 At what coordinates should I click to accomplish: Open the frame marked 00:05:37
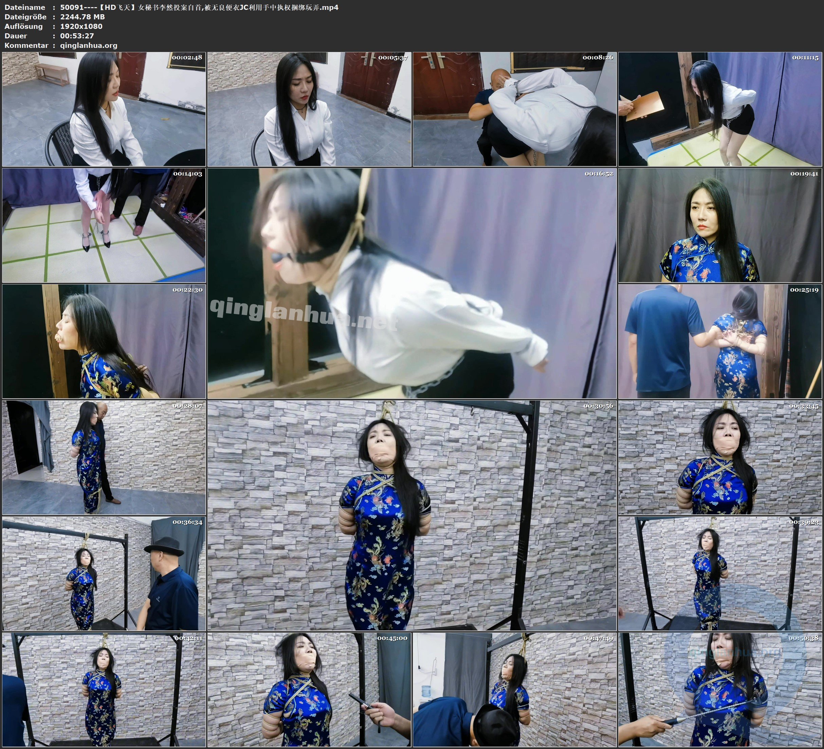pyautogui.click(x=309, y=109)
